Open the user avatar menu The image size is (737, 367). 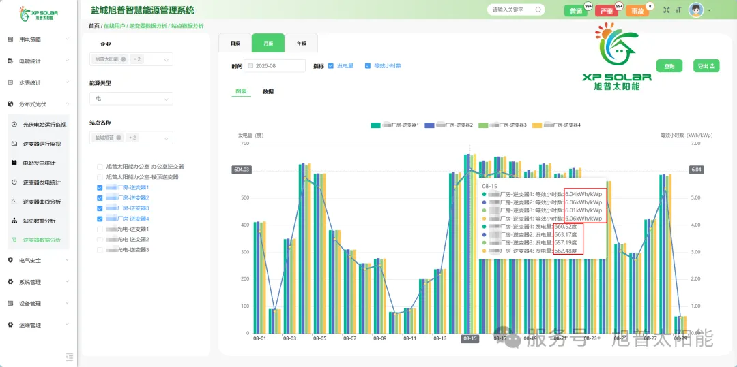pos(697,10)
